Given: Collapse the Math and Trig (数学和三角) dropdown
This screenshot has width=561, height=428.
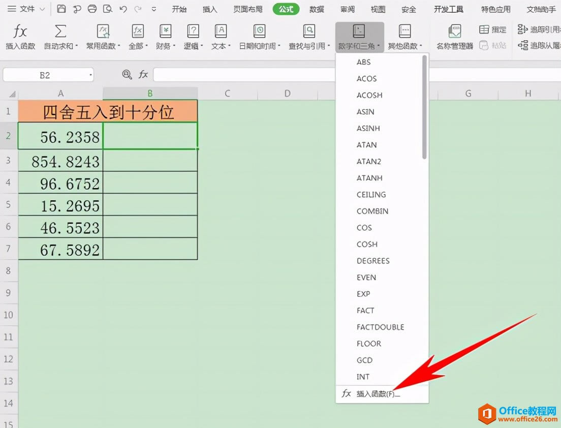Looking at the screenshot, I should (x=360, y=37).
